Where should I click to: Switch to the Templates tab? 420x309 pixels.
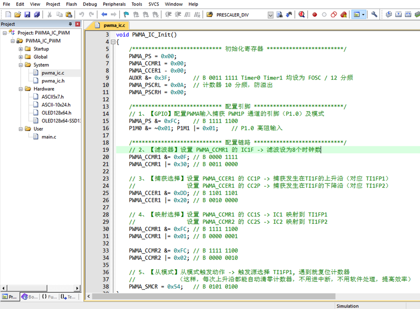[x=68, y=297]
